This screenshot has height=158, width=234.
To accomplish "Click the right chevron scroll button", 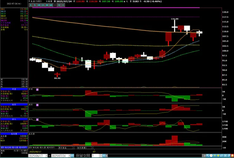I will (205, 155).
